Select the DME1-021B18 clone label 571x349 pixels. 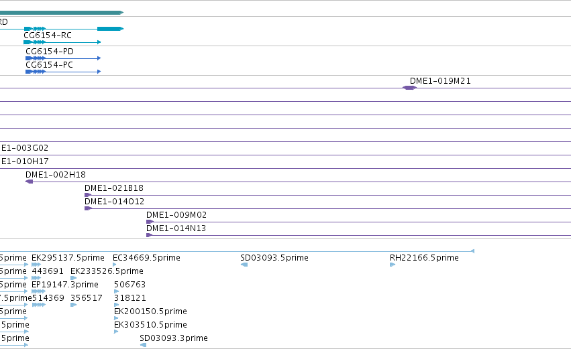pos(114,188)
